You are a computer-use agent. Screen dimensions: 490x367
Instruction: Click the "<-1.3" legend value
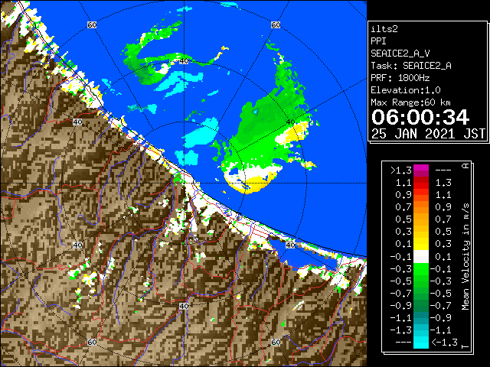[444, 343]
